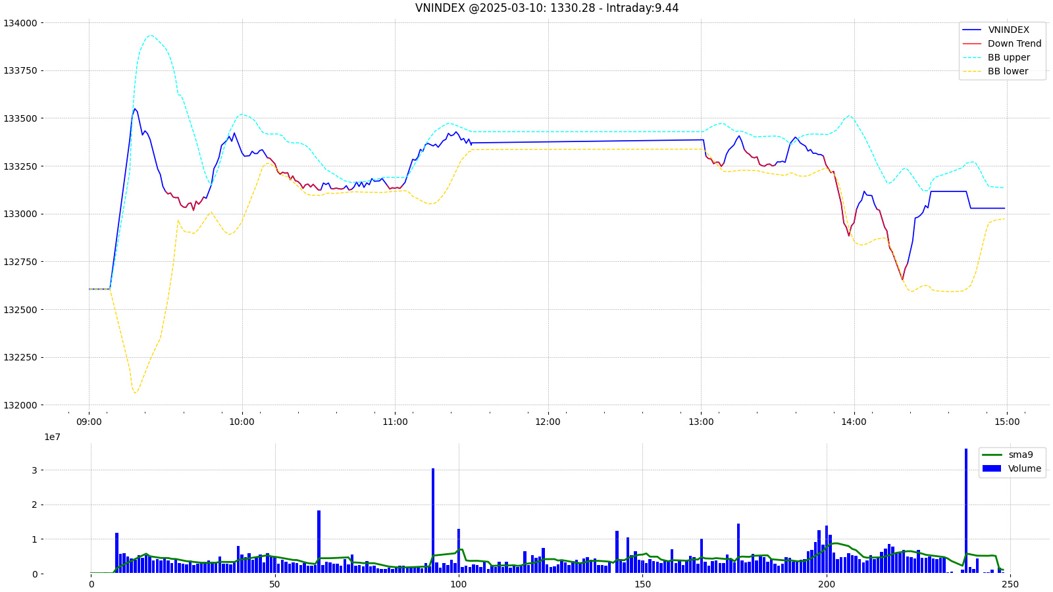Click the blue Volume legend patch
This screenshot has height=592, width=1053.
pos(992,468)
